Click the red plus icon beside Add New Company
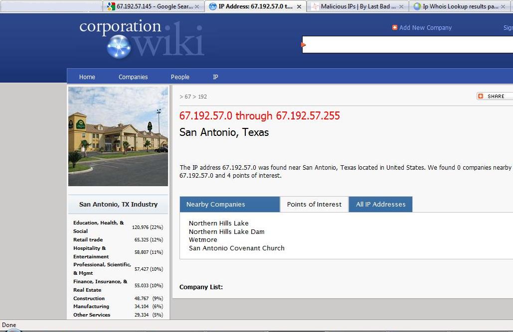The image size is (513, 332). pos(394,27)
